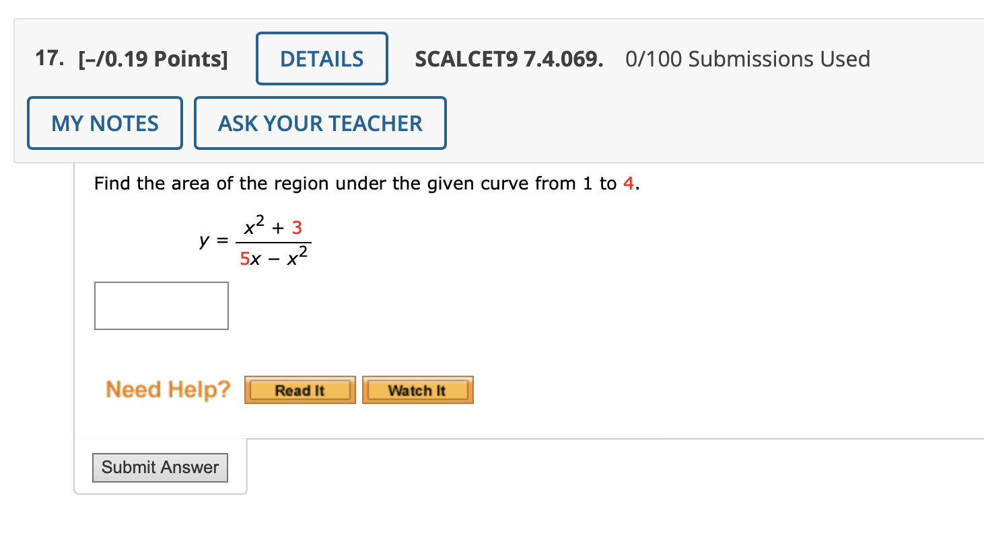Click the displayed equation for y
The height and width of the screenshot is (533, 984).
point(256,240)
